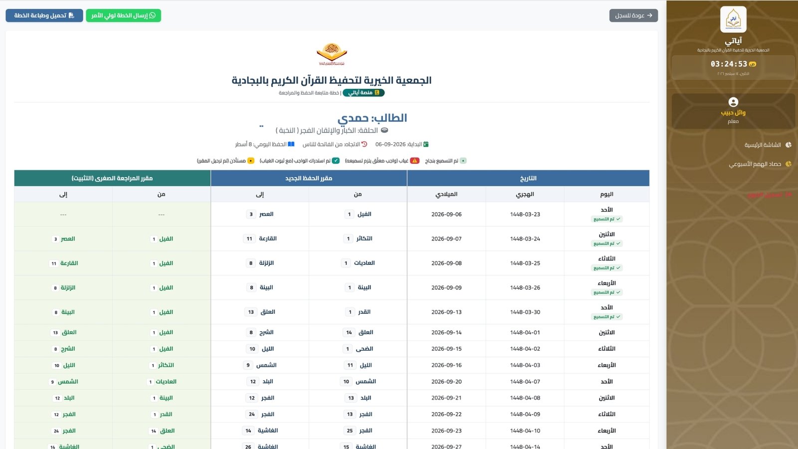Click the 'مقرر المراجعة الصغرى (التثبيت)' header

(x=112, y=178)
